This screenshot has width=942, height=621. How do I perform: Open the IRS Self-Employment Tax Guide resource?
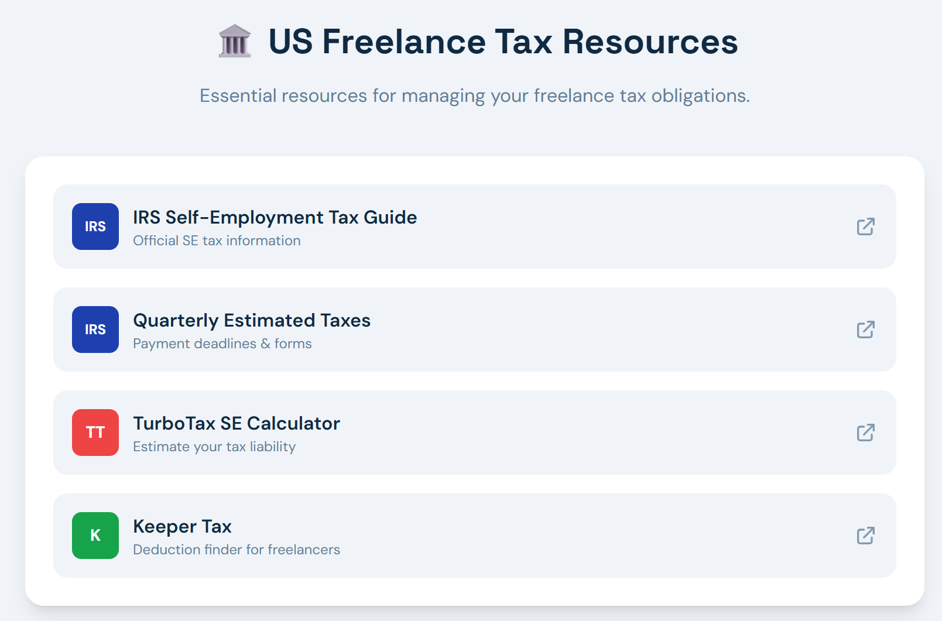pyautogui.click(x=275, y=217)
